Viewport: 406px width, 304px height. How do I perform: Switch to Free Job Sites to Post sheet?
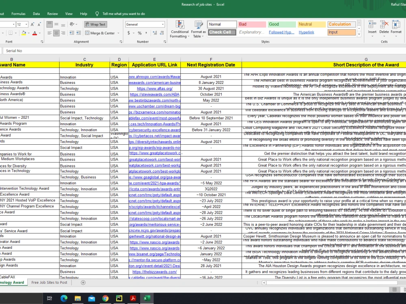coord(49,283)
